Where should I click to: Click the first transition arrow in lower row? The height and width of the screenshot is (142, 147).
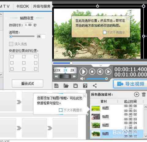coord(19,128)
